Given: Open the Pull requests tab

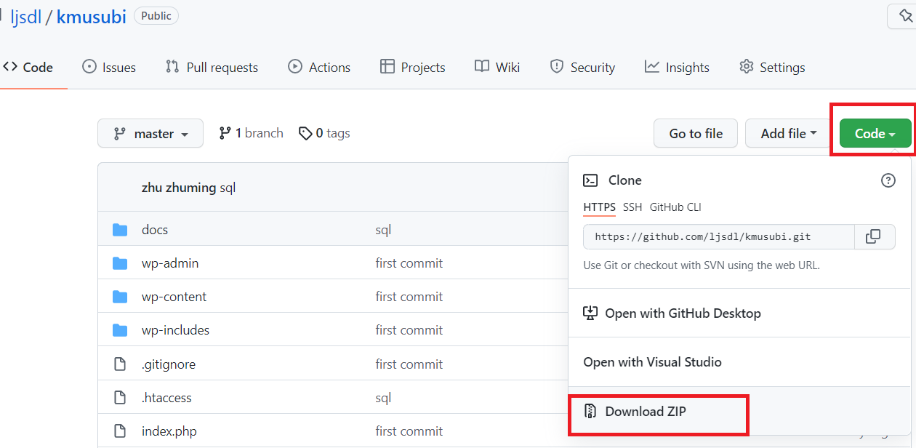Looking at the screenshot, I should coord(212,67).
